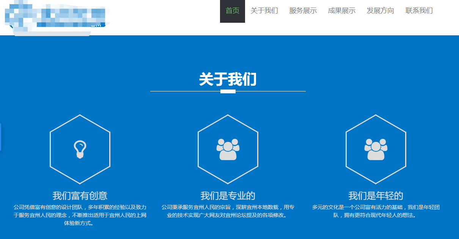Click the white divider bar under the section title
The image size is (459, 239).
228,91
